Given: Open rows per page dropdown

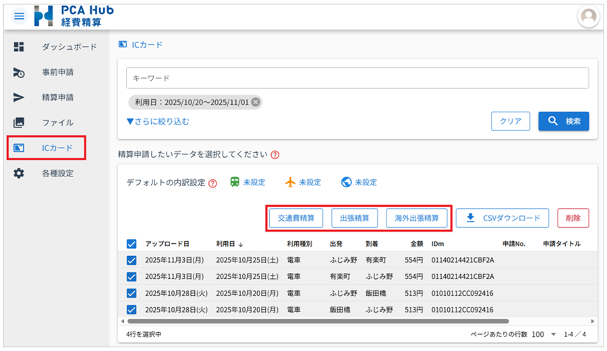Looking at the screenshot, I should tap(544, 334).
